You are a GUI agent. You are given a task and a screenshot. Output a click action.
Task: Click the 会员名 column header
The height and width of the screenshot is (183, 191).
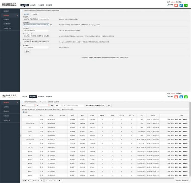[30, 115]
